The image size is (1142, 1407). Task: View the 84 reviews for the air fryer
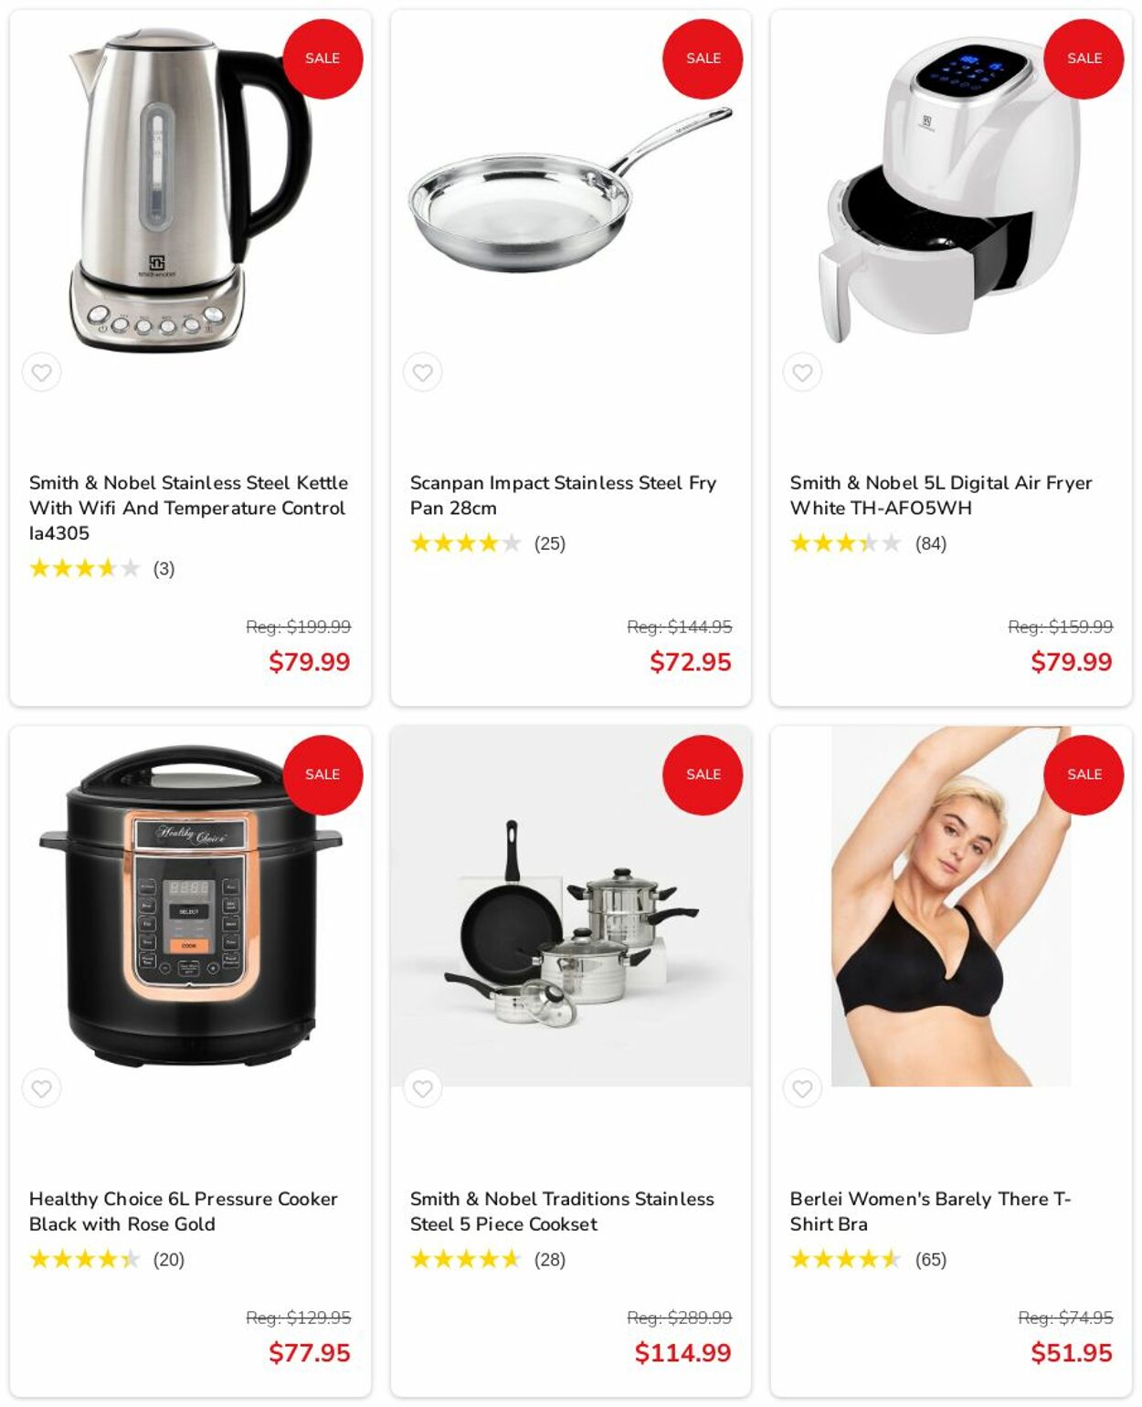pos(931,543)
